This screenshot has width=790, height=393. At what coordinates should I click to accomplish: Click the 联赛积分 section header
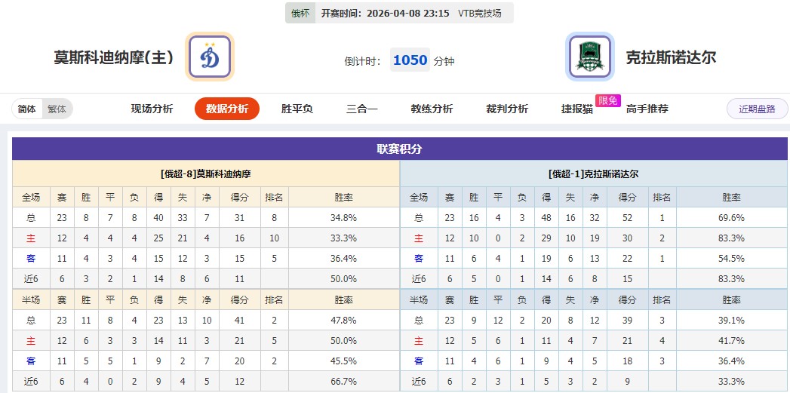(399, 149)
